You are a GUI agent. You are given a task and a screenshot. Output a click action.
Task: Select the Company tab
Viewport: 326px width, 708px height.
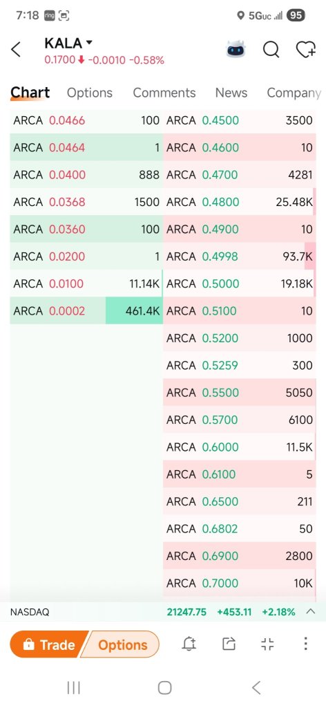click(294, 93)
